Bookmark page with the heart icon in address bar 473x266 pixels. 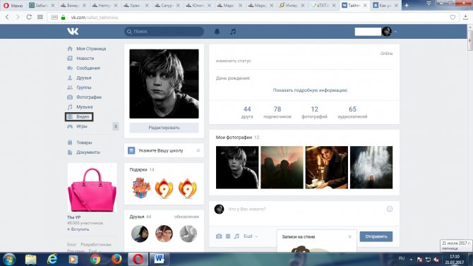[x=453, y=18]
